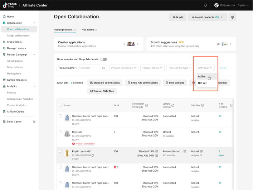Check the select-all checkbox in table header
The image size is (253, 190).
pos(60,105)
